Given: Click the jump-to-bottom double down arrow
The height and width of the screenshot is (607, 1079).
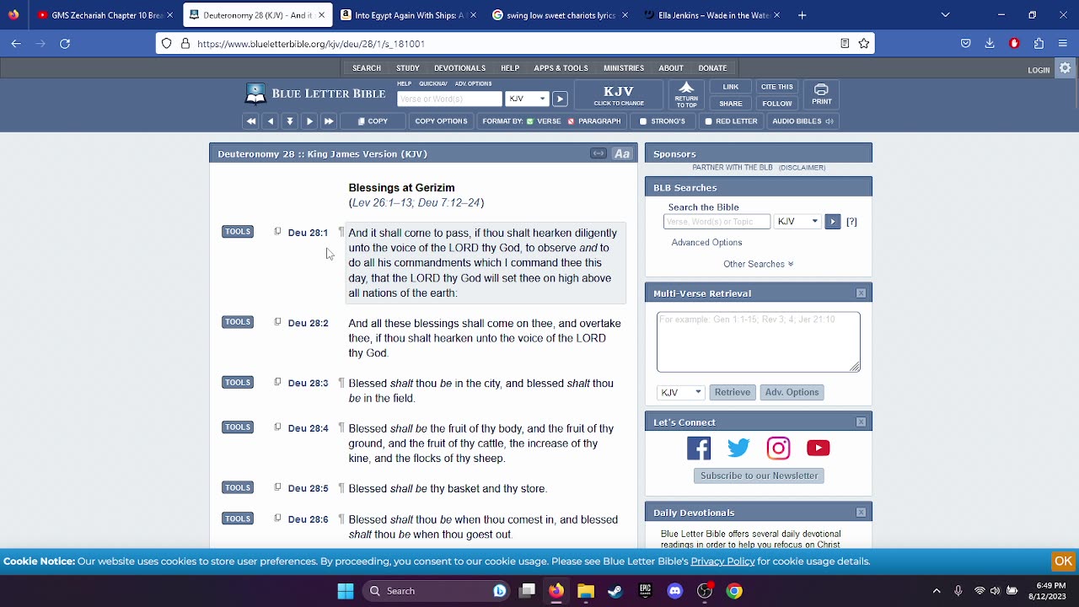Looking at the screenshot, I should click(x=289, y=121).
